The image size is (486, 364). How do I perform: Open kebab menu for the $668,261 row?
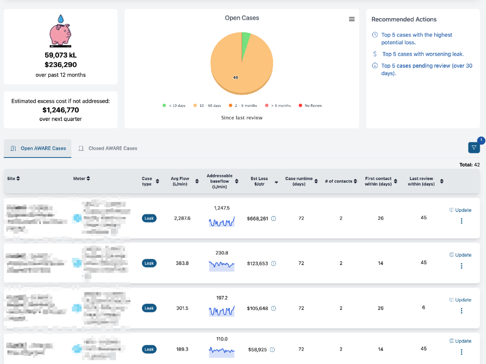tap(461, 221)
